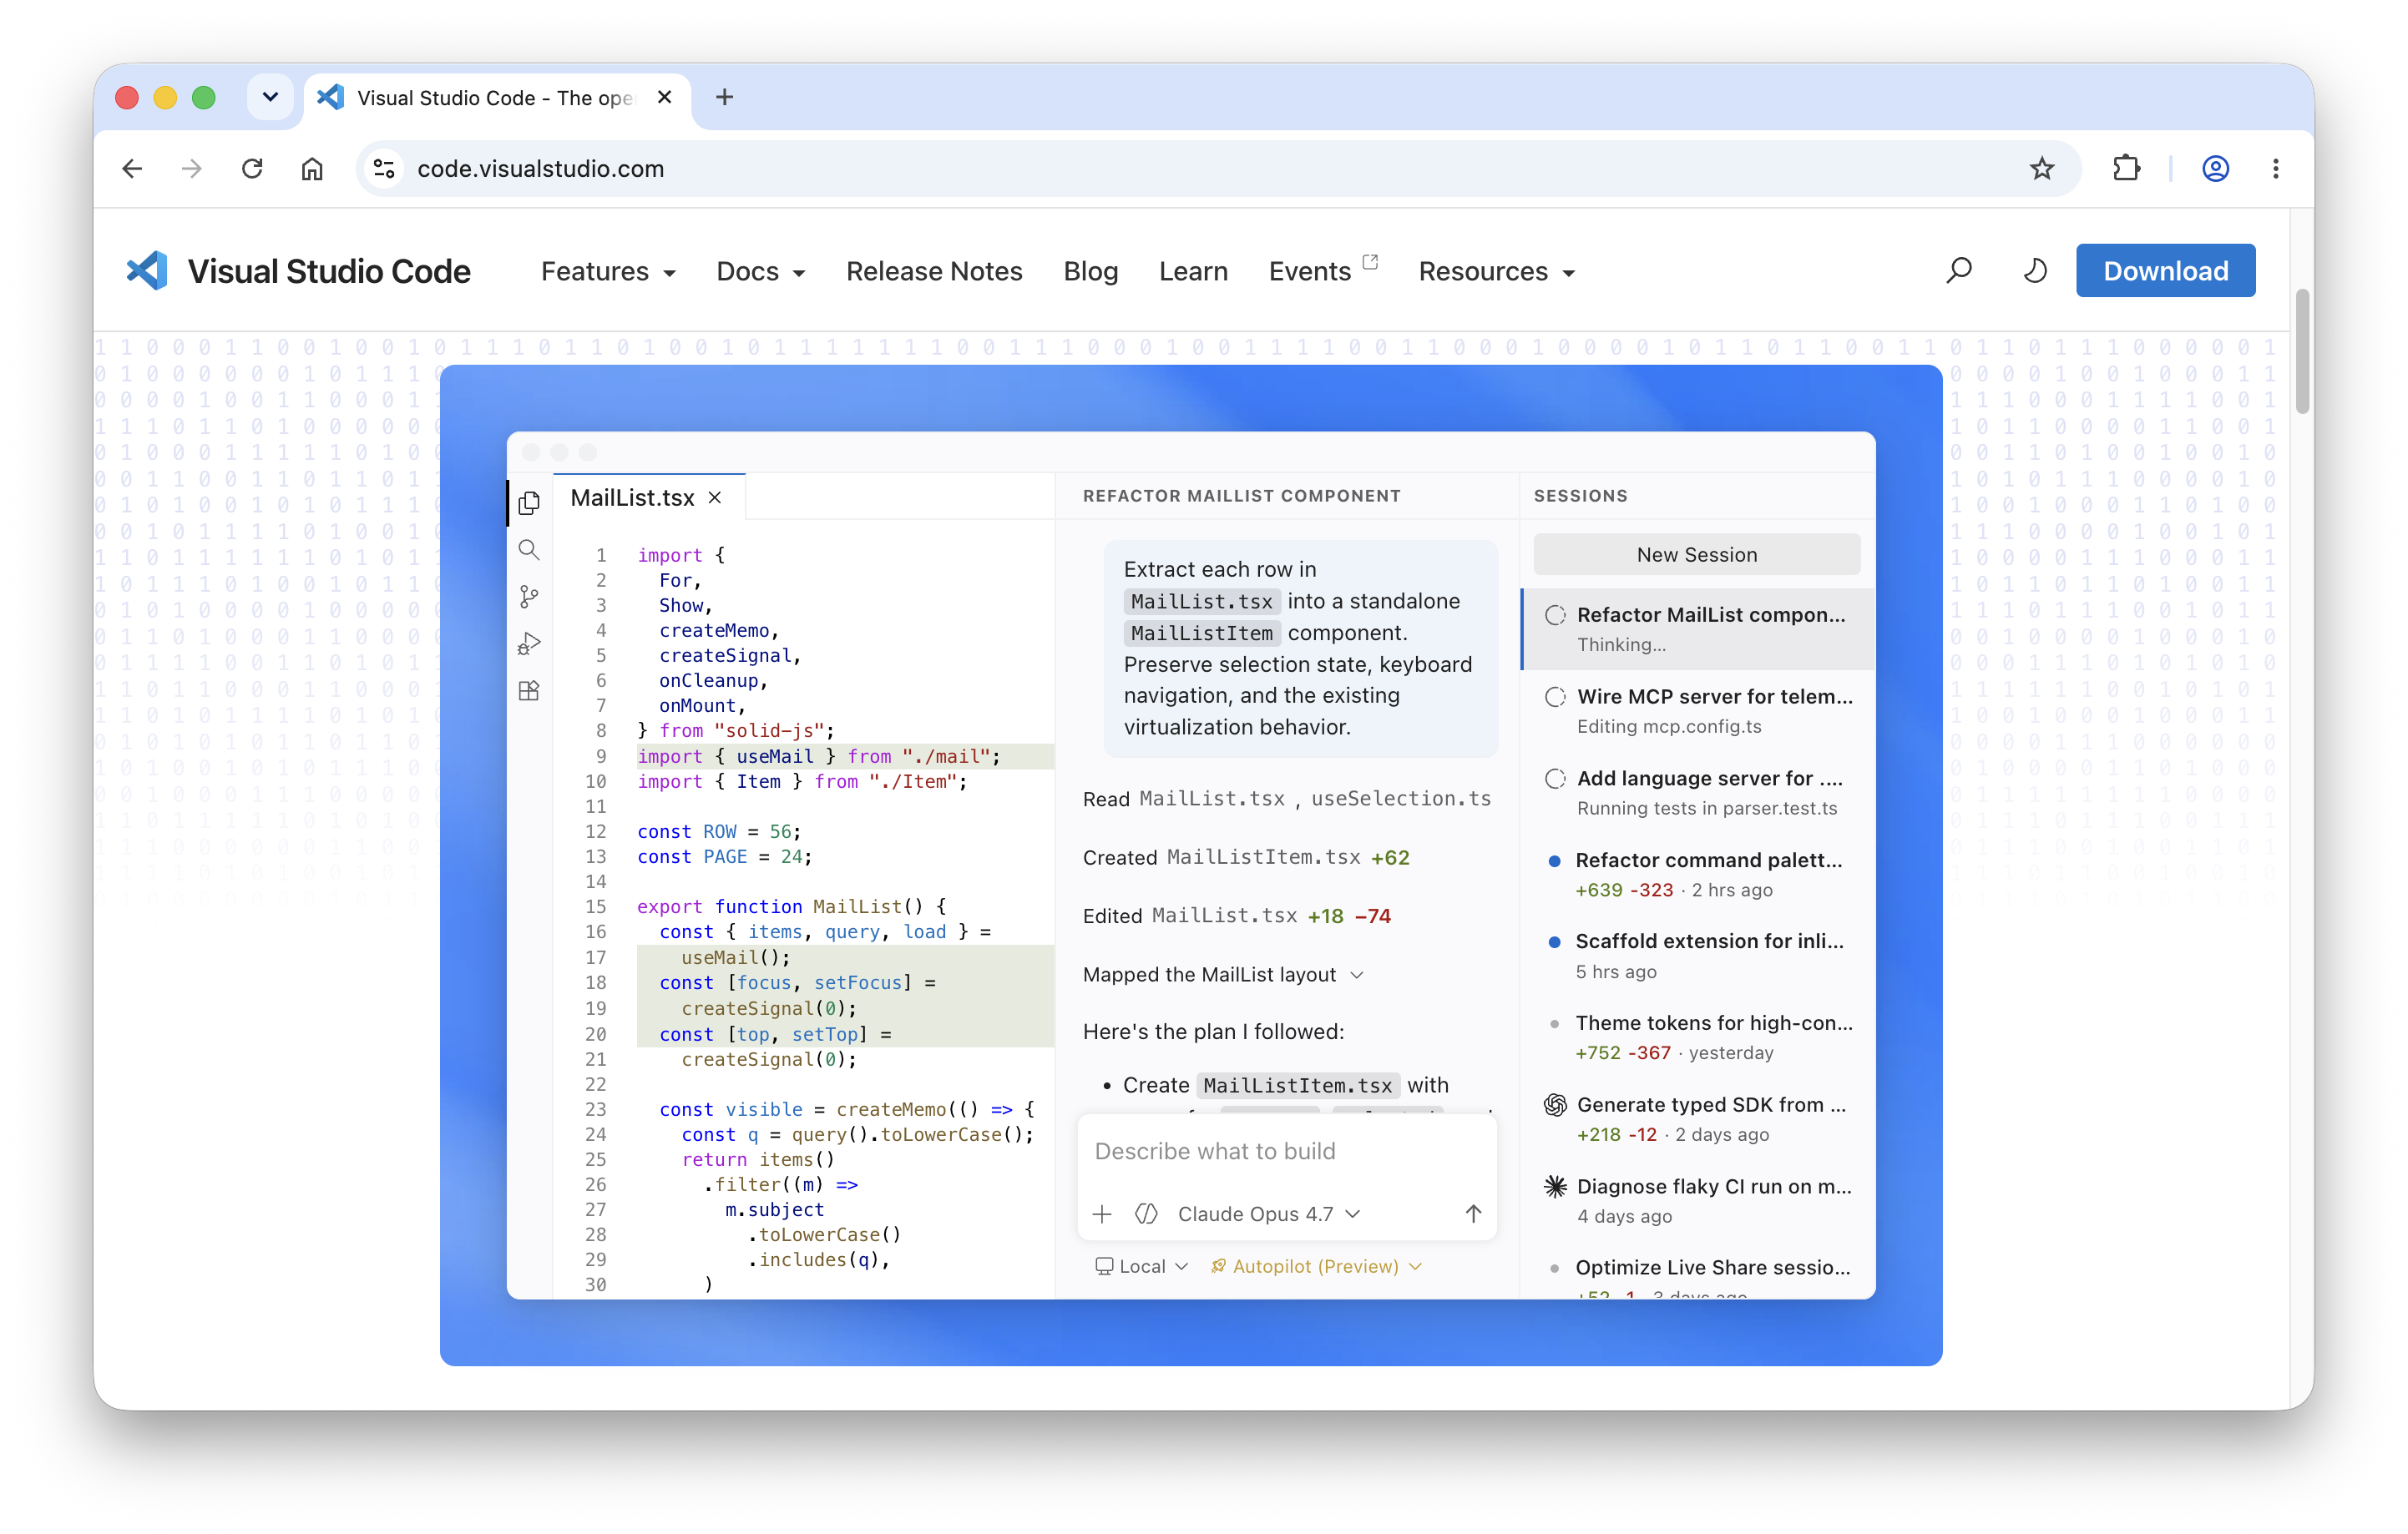This screenshot has width=2408, height=1534.
Task: Open Extensions icon in activity bar
Action: pyautogui.click(x=529, y=690)
